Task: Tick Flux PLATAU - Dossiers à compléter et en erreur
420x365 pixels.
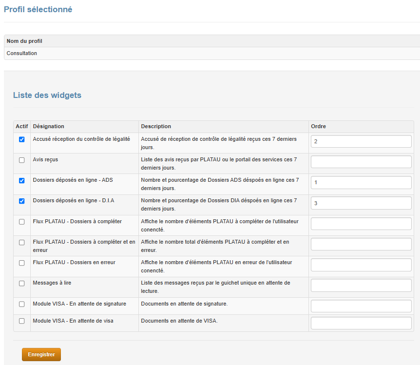Action: click(x=21, y=242)
